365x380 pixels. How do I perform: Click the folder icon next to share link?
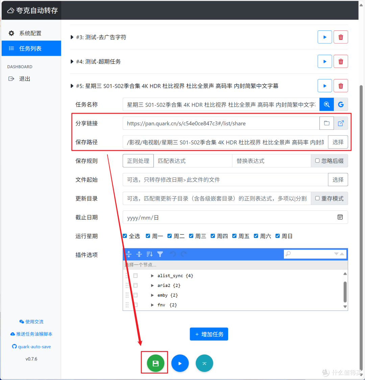click(x=326, y=123)
